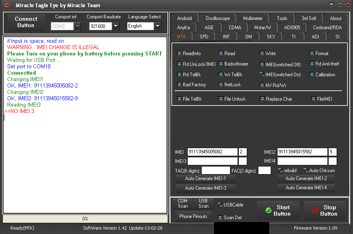Toggle the Auto Chksum checkbox
The image size is (353, 234).
(319, 171)
